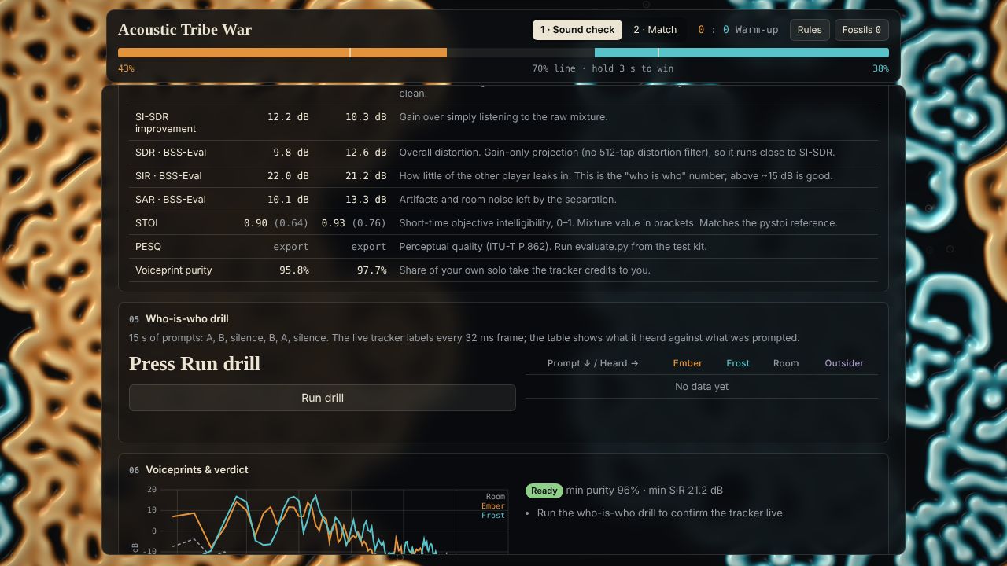
Task: Click the STOI row label
Action: 146,223
